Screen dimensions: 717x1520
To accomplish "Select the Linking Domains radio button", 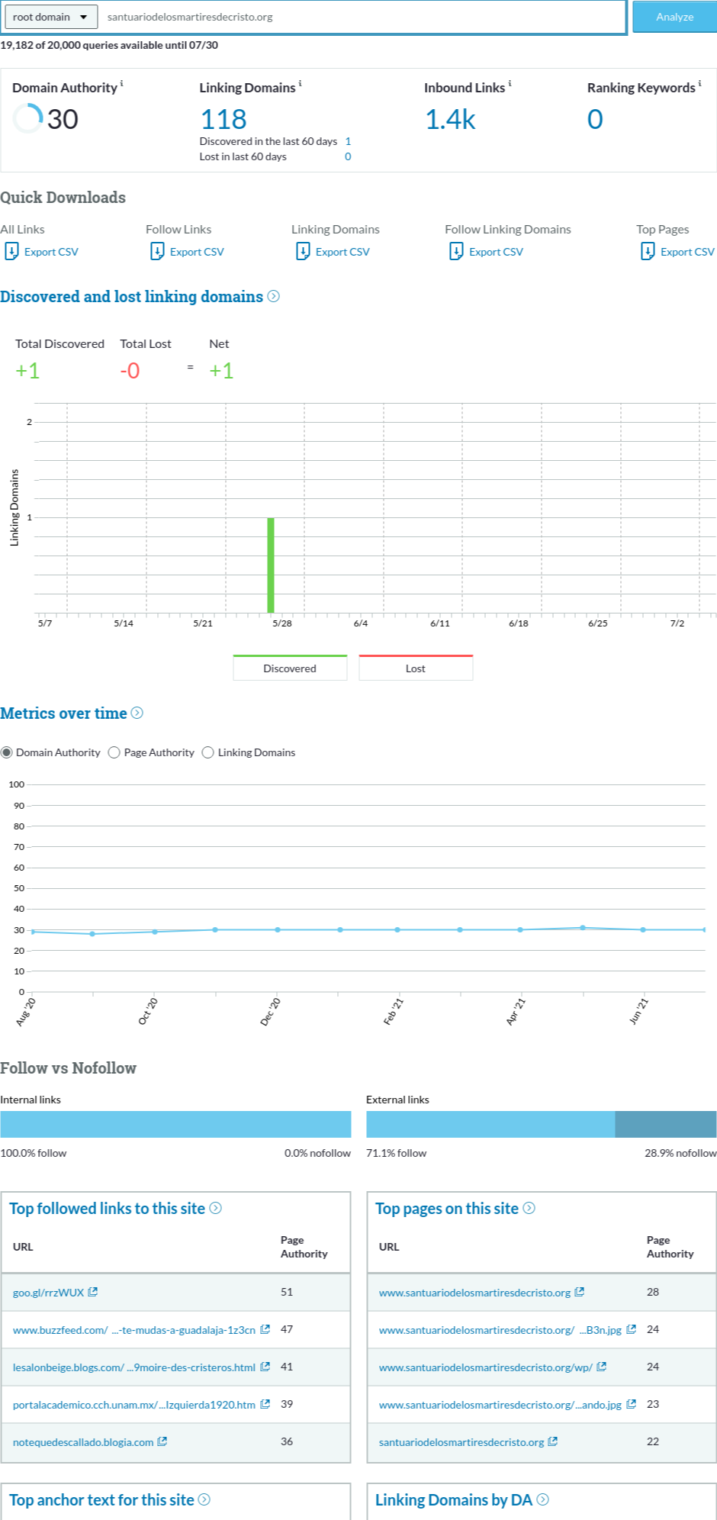I will (x=208, y=752).
